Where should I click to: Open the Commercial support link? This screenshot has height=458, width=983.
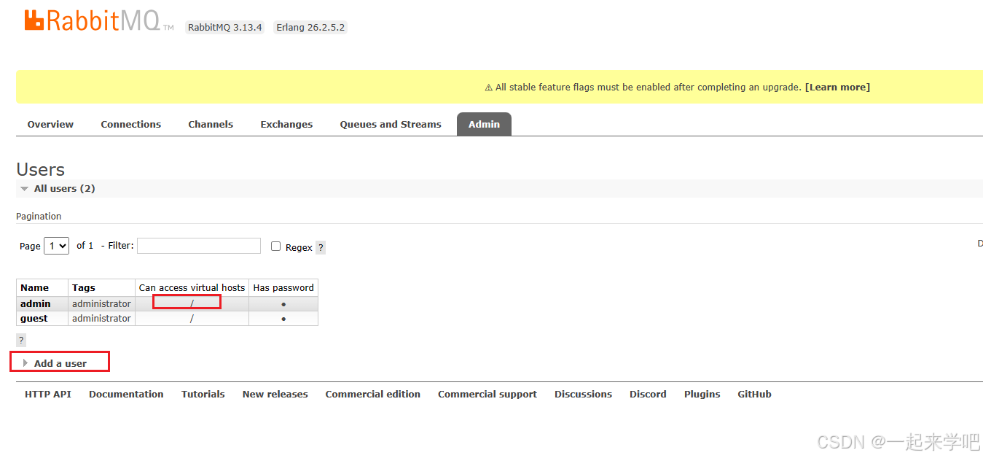[x=487, y=395]
